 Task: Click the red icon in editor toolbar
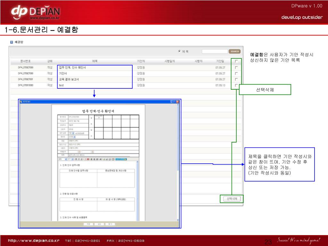[x=88, y=159]
